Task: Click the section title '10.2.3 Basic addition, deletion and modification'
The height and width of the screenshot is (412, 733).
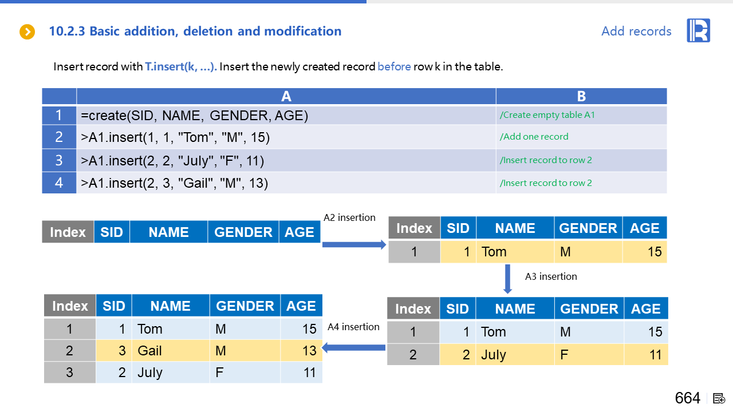Action: (x=195, y=31)
